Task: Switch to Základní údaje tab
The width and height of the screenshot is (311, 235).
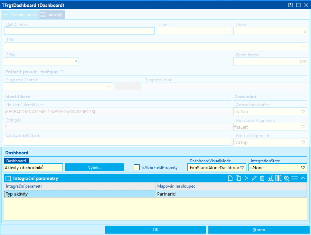Action: pyautogui.click(x=20, y=15)
